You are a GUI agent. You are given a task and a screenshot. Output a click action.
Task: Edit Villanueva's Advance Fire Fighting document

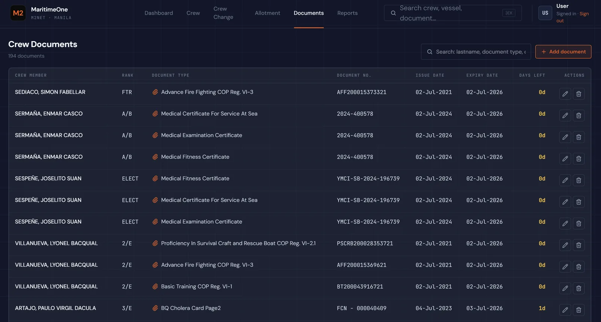tap(565, 267)
